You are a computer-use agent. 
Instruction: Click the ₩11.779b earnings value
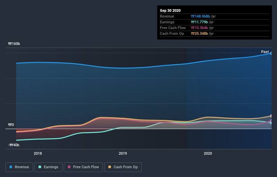pyautogui.click(x=199, y=22)
